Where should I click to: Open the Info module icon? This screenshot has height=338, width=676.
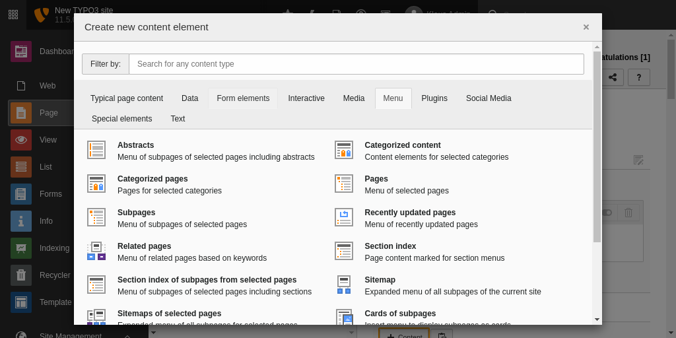tap(21, 221)
